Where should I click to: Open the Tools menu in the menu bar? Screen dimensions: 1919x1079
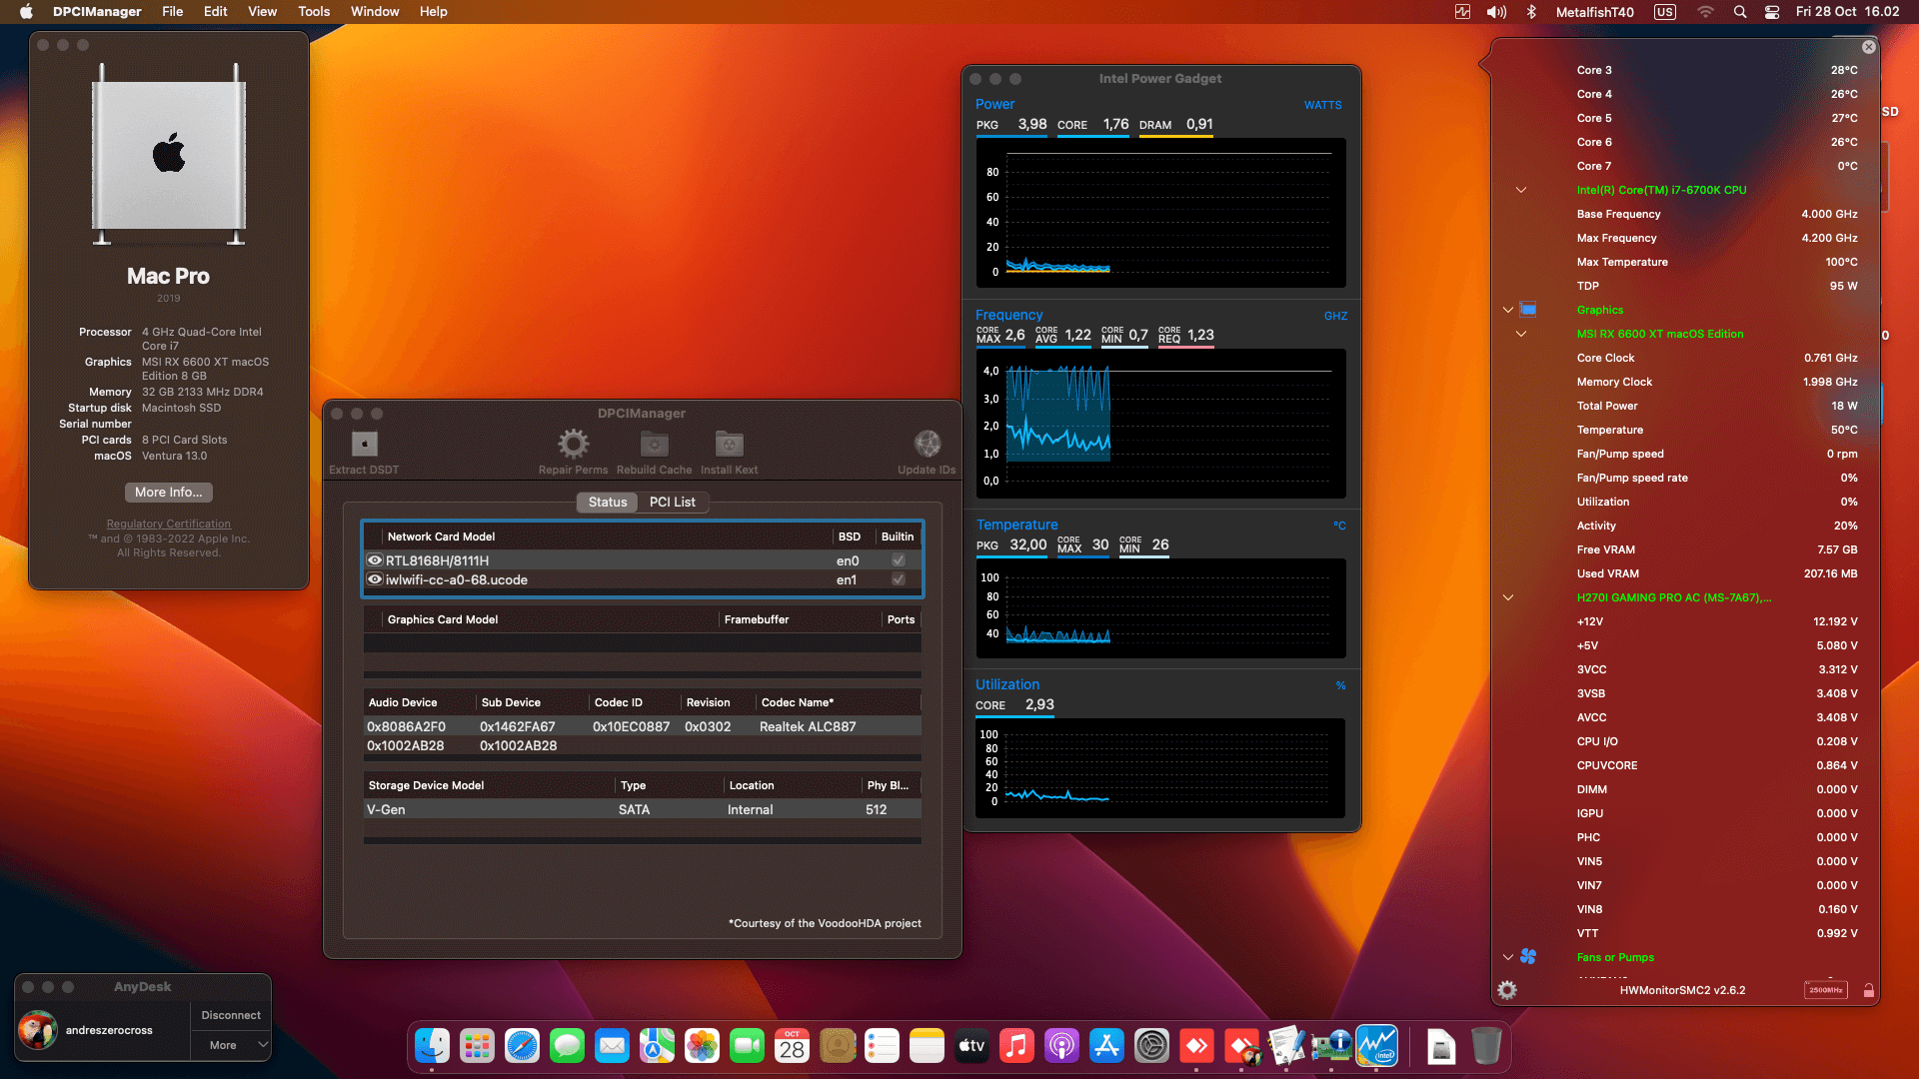[x=313, y=11]
